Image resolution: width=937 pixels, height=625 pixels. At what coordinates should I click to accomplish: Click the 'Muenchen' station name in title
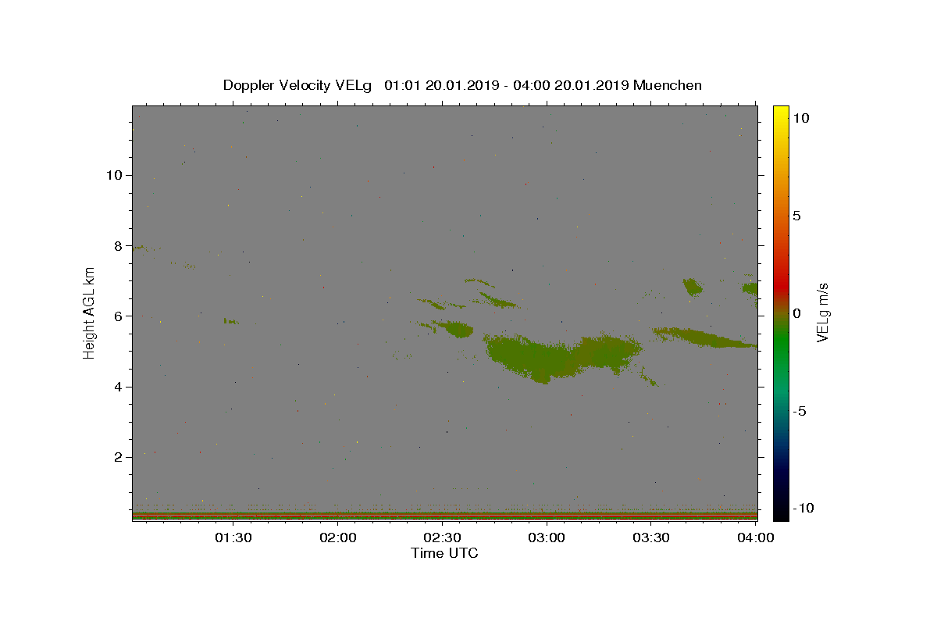point(668,85)
